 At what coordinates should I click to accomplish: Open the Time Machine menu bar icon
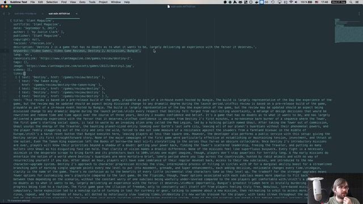[273, 2]
